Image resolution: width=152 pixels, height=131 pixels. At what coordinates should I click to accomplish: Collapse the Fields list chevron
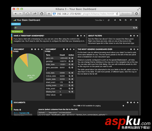[x=20, y=110]
